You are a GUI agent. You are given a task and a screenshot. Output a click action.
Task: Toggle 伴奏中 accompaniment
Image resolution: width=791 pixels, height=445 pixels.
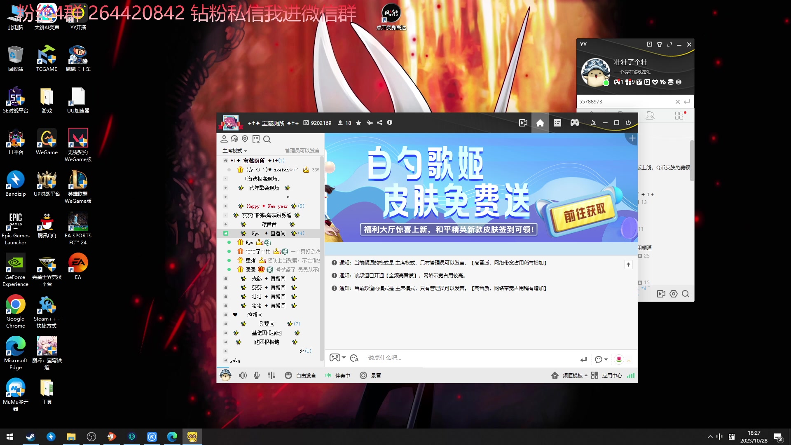coord(338,375)
